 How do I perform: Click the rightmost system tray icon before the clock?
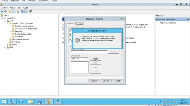coord(175,102)
